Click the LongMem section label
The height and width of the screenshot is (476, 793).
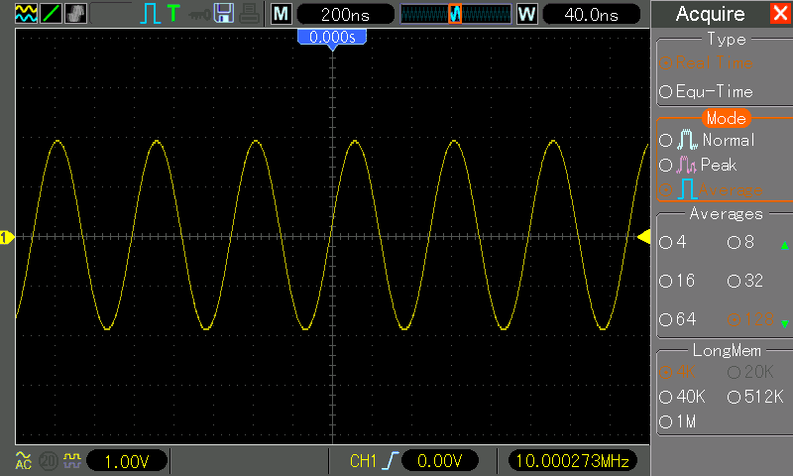click(727, 350)
